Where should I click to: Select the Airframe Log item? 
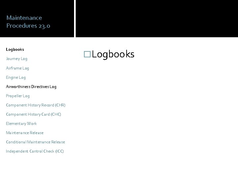18,68
